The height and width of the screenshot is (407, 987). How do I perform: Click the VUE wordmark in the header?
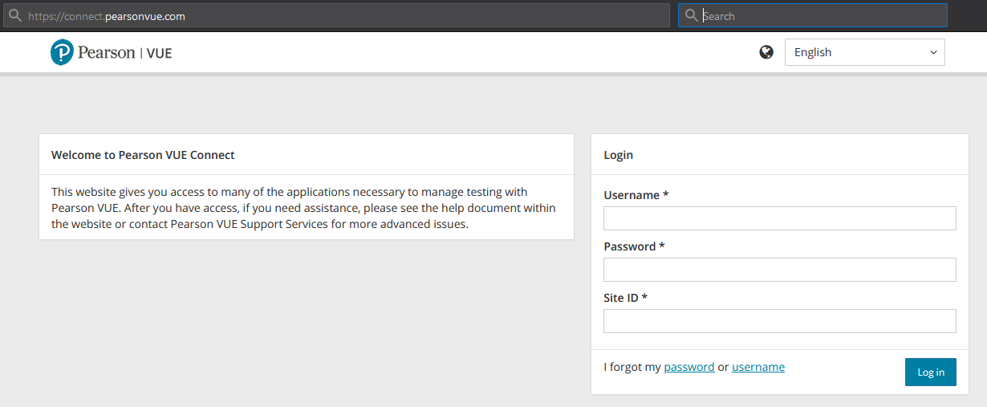tap(159, 54)
